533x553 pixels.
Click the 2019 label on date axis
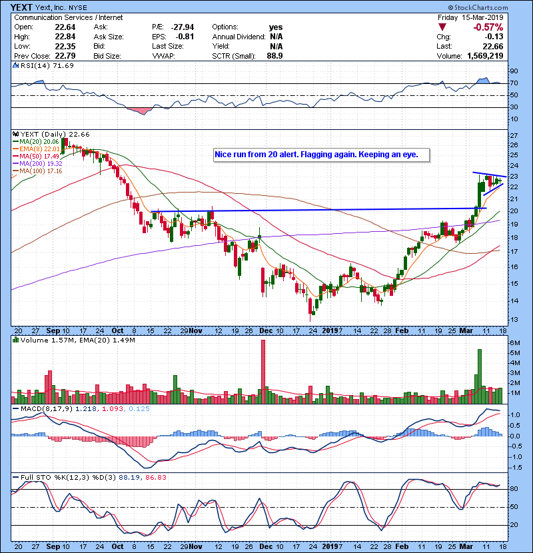pos(330,330)
